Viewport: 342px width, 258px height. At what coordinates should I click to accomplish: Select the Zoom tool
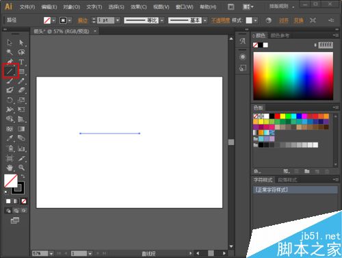21,168
